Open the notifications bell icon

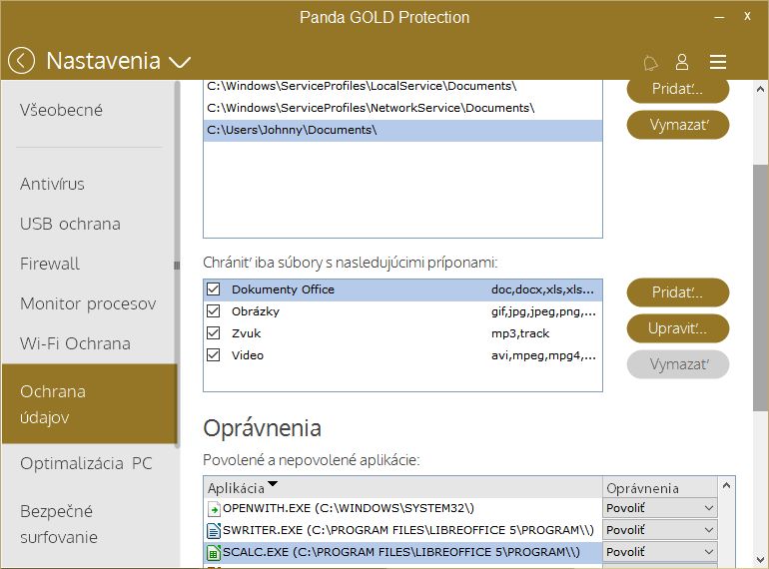click(x=651, y=62)
